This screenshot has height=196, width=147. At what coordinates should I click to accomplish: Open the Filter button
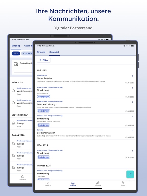point(44,60)
